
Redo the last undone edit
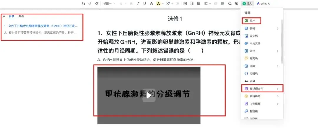point(90,4)
